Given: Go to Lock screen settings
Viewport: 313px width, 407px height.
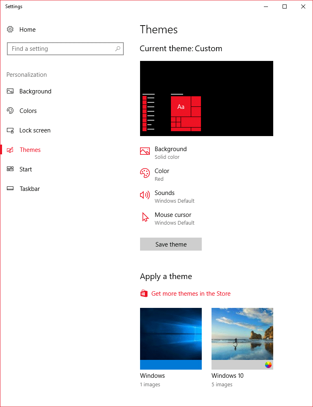Looking at the screenshot, I should (x=35, y=130).
